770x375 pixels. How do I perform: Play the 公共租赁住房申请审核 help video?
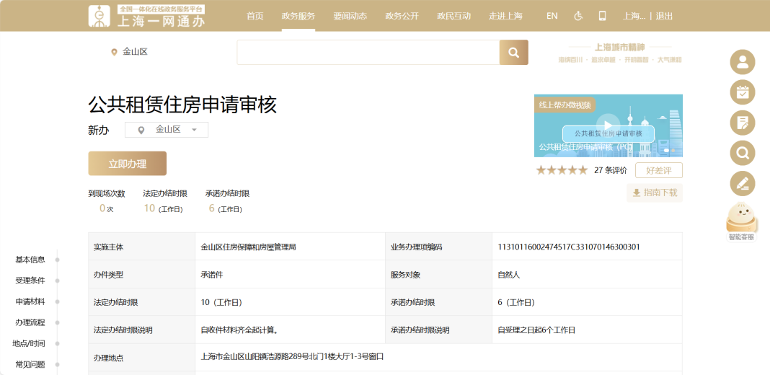click(x=608, y=124)
